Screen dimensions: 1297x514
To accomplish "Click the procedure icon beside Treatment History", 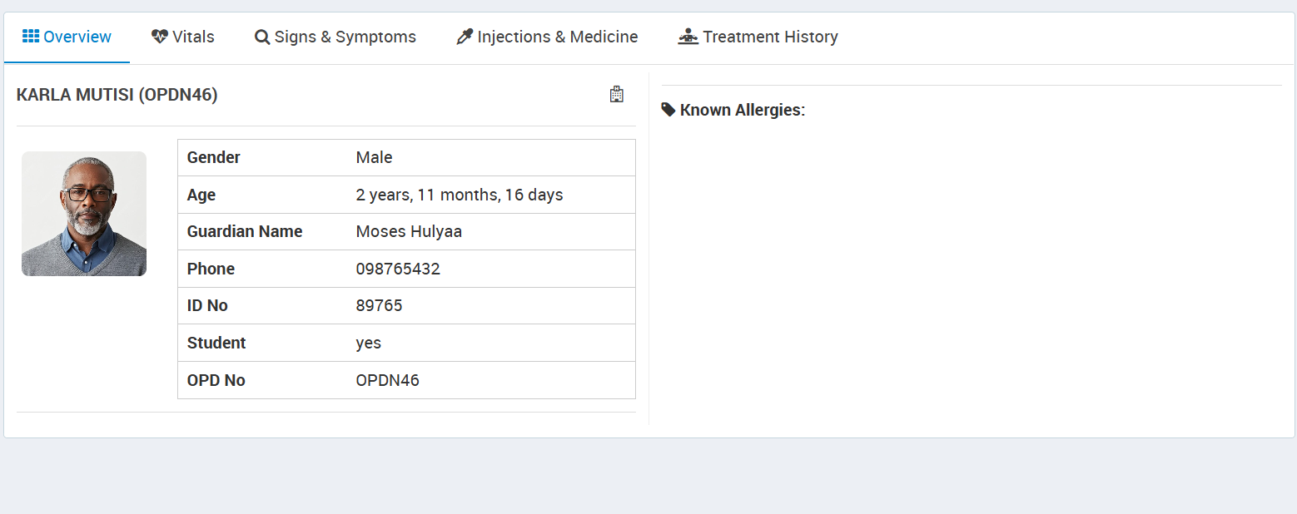I will click(688, 37).
